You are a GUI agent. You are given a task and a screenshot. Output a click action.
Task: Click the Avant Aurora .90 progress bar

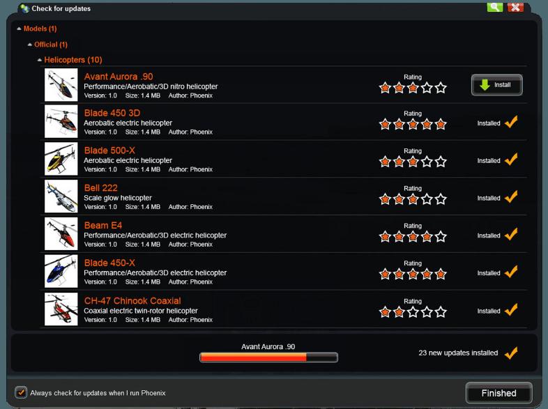coord(268,357)
